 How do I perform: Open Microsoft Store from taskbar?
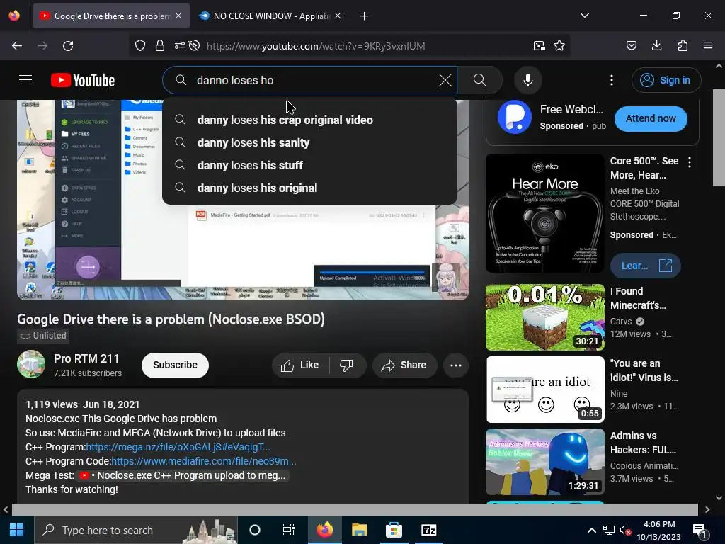tap(394, 530)
